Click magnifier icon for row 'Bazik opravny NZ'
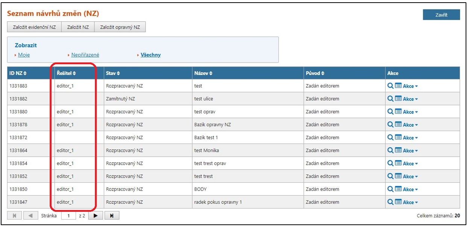The height and width of the screenshot is (227, 469). click(x=391, y=125)
